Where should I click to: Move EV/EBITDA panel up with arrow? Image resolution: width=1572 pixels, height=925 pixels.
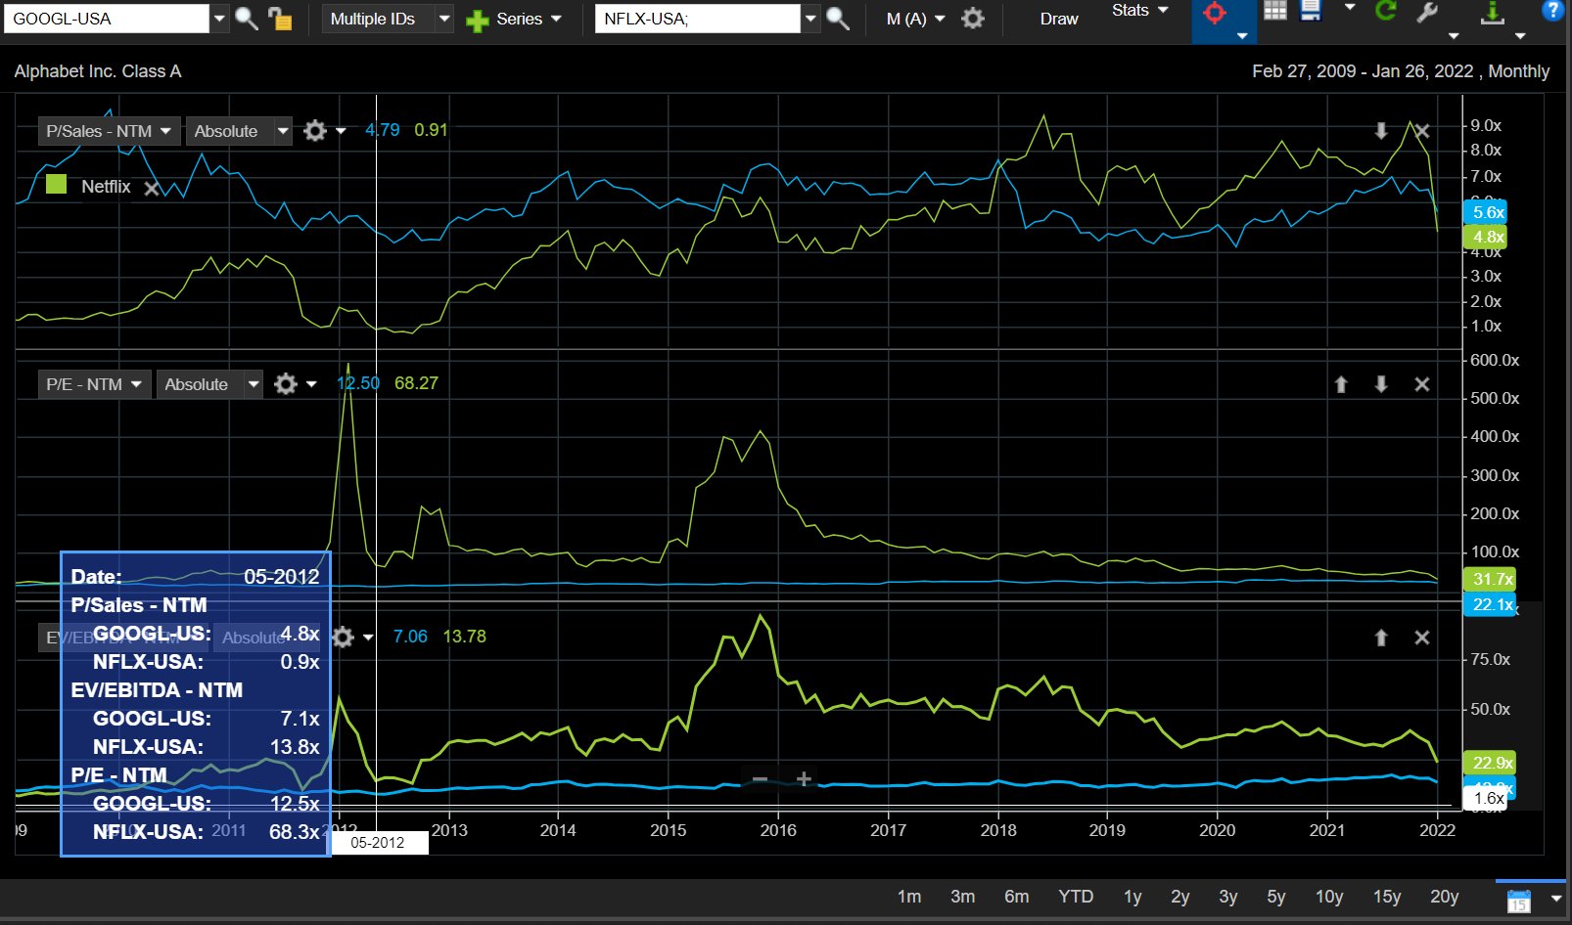(1381, 638)
